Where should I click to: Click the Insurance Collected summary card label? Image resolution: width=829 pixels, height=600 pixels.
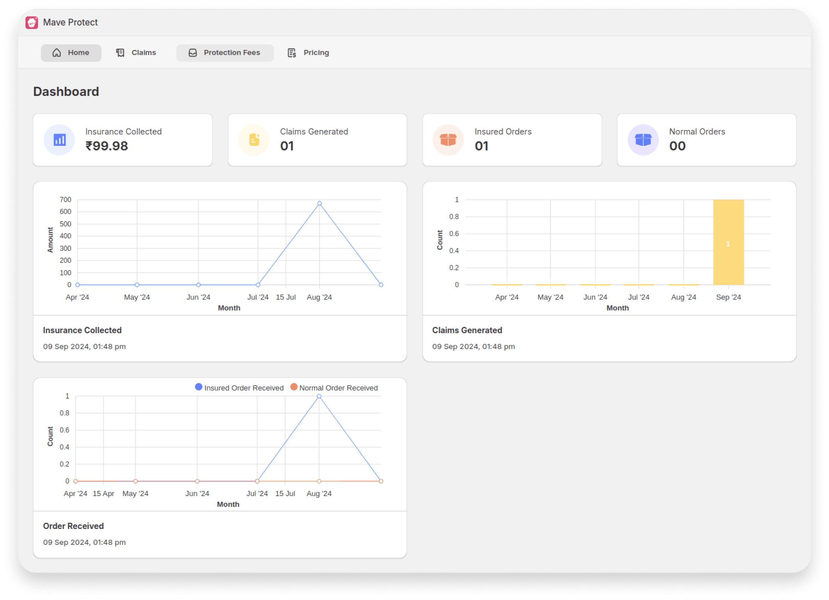tap(123, 131)
